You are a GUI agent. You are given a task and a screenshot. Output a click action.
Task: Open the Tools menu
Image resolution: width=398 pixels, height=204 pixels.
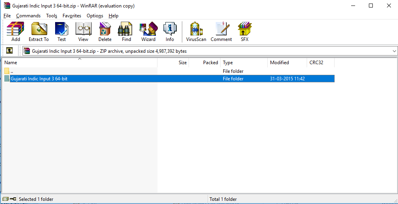point(52,16)
